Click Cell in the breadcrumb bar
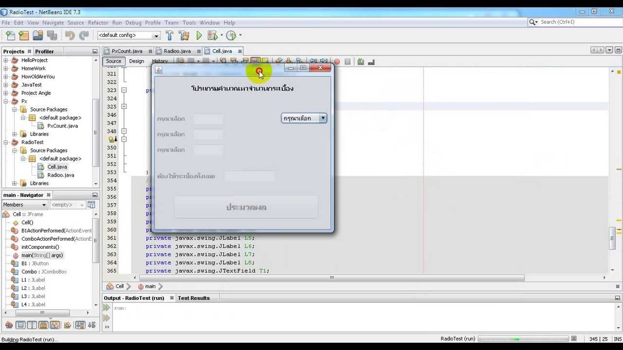This screenshot has height=350, width=623. [x=119, y=286]
